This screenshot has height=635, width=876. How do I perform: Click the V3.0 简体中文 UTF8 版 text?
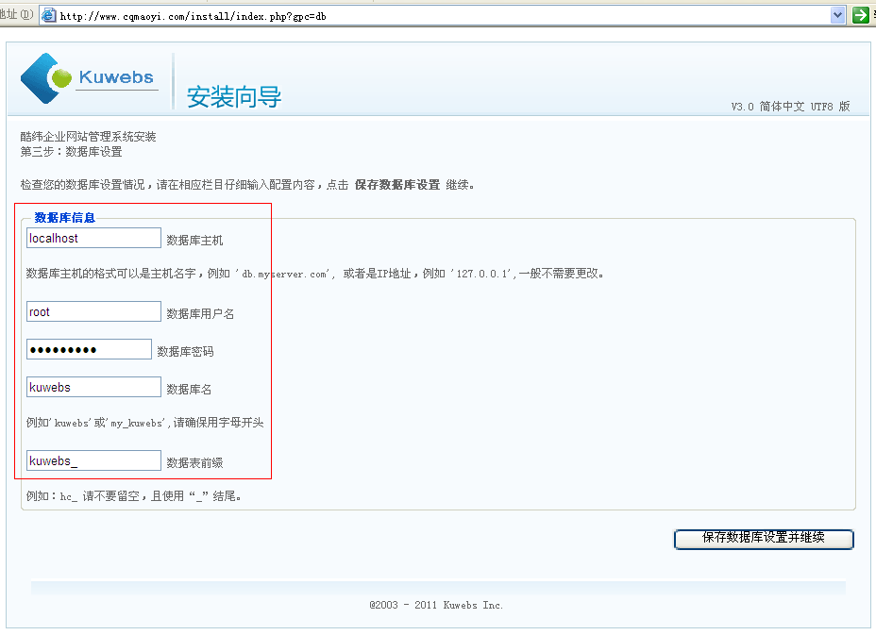coord(790,106)
